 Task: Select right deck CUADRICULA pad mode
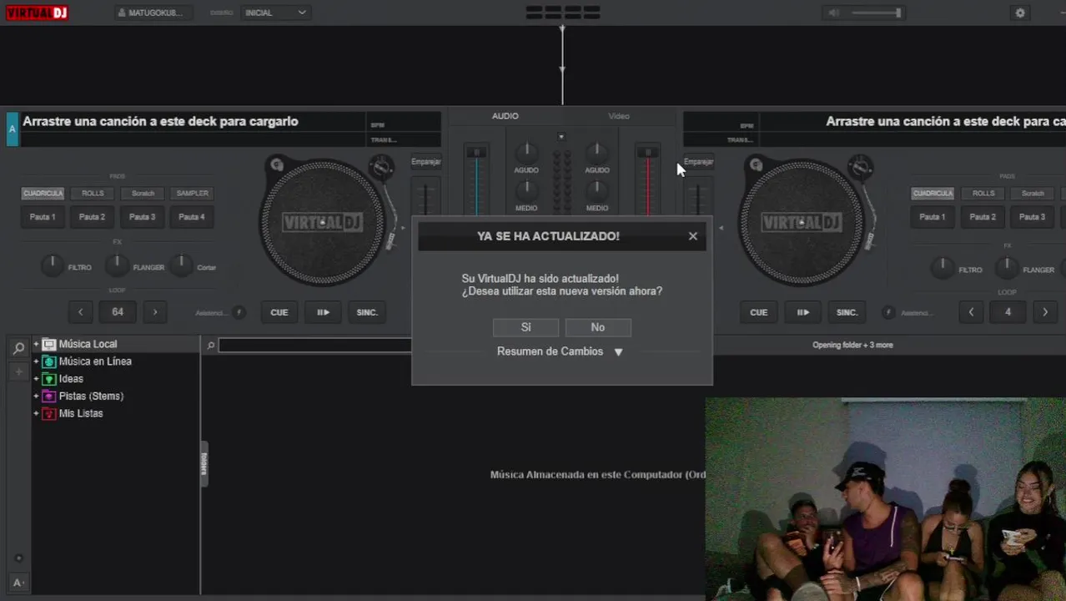(933, 193)
